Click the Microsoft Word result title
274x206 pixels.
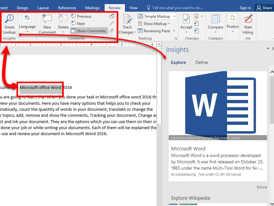click(x=188, y=149)
